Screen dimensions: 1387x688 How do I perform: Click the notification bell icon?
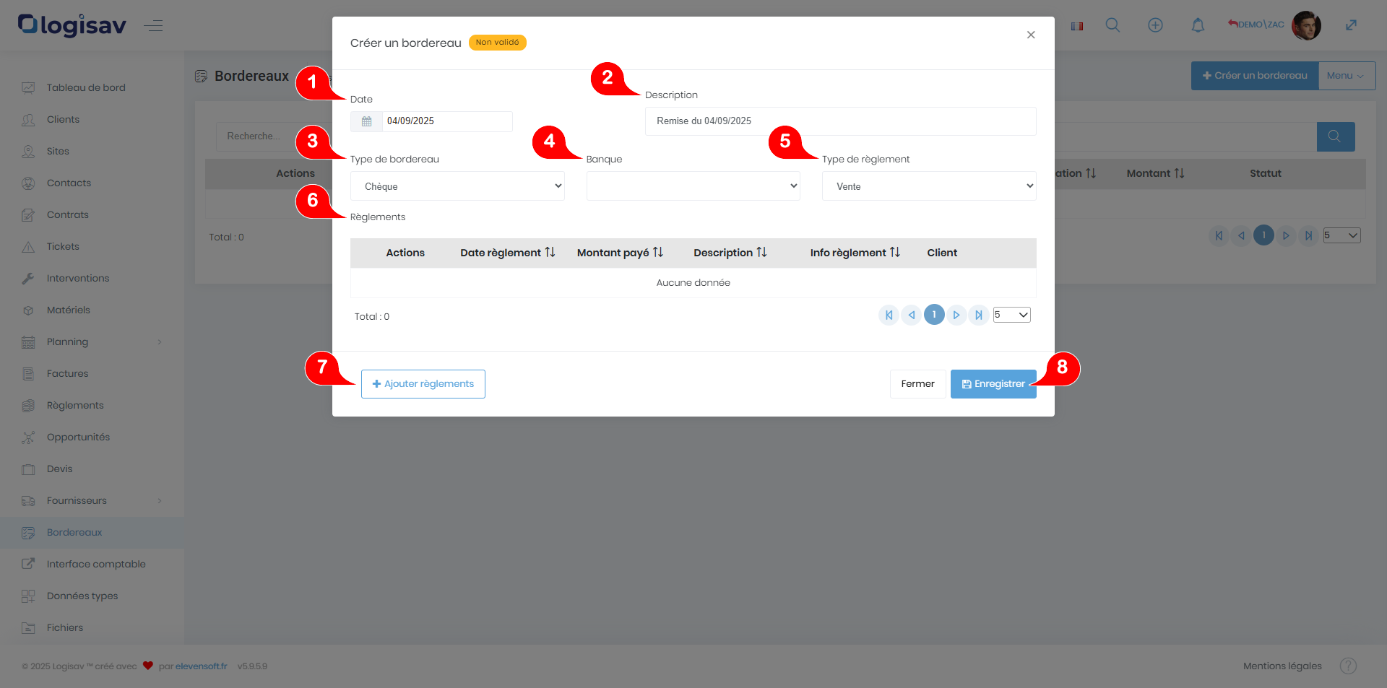coord(1198,25)
